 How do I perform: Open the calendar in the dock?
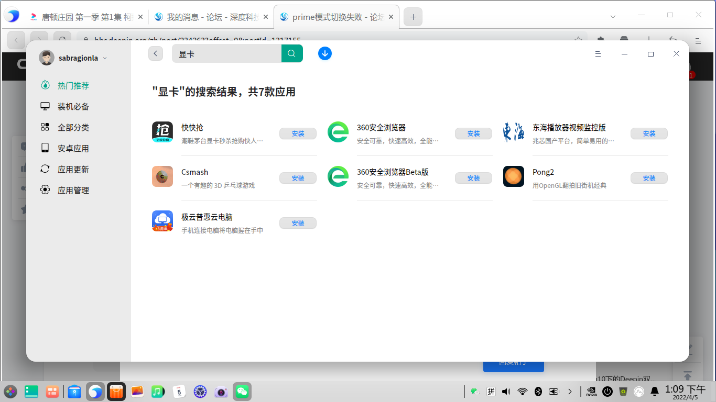[x=179, y=392]
